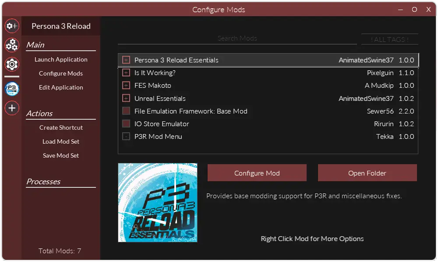Select the Persona 3 Reload Essentials row
438x262 pixels.
(x=268, y=60)
